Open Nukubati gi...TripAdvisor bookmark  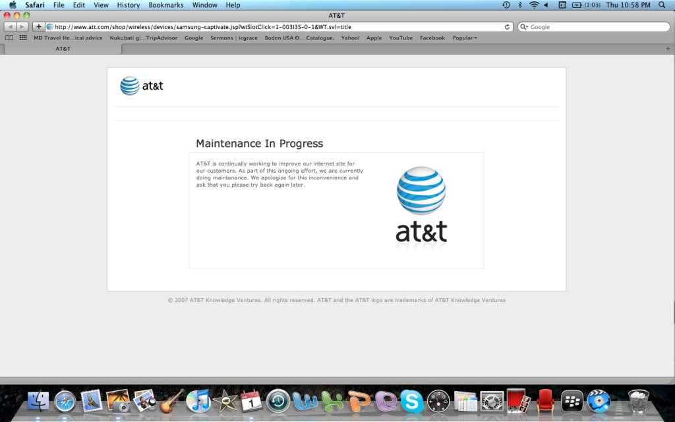click(143, 38)
